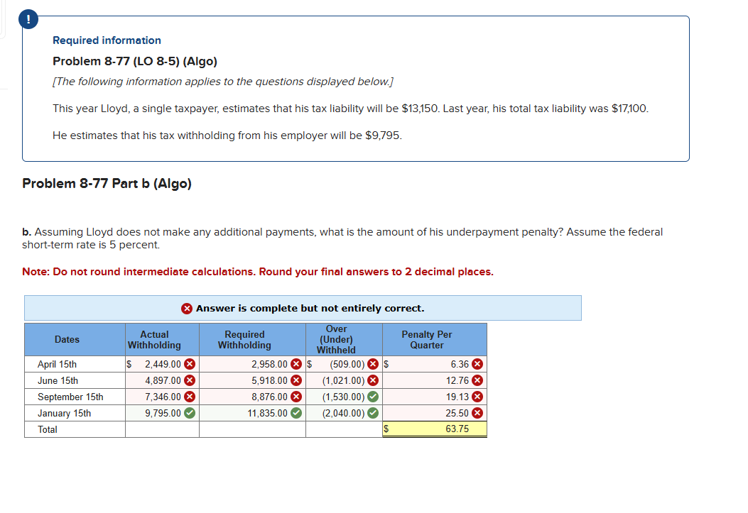The width and height of the screenshot is (748, 513).
Task: Click the red X beside Actual Withholding 2,449.00
Action: click(189, 363)
